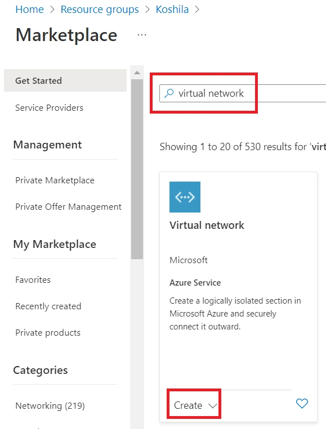This screenshot has width=326, height=429.
Task: Click the Microsoft publisher text
Action: click(189, 260)
